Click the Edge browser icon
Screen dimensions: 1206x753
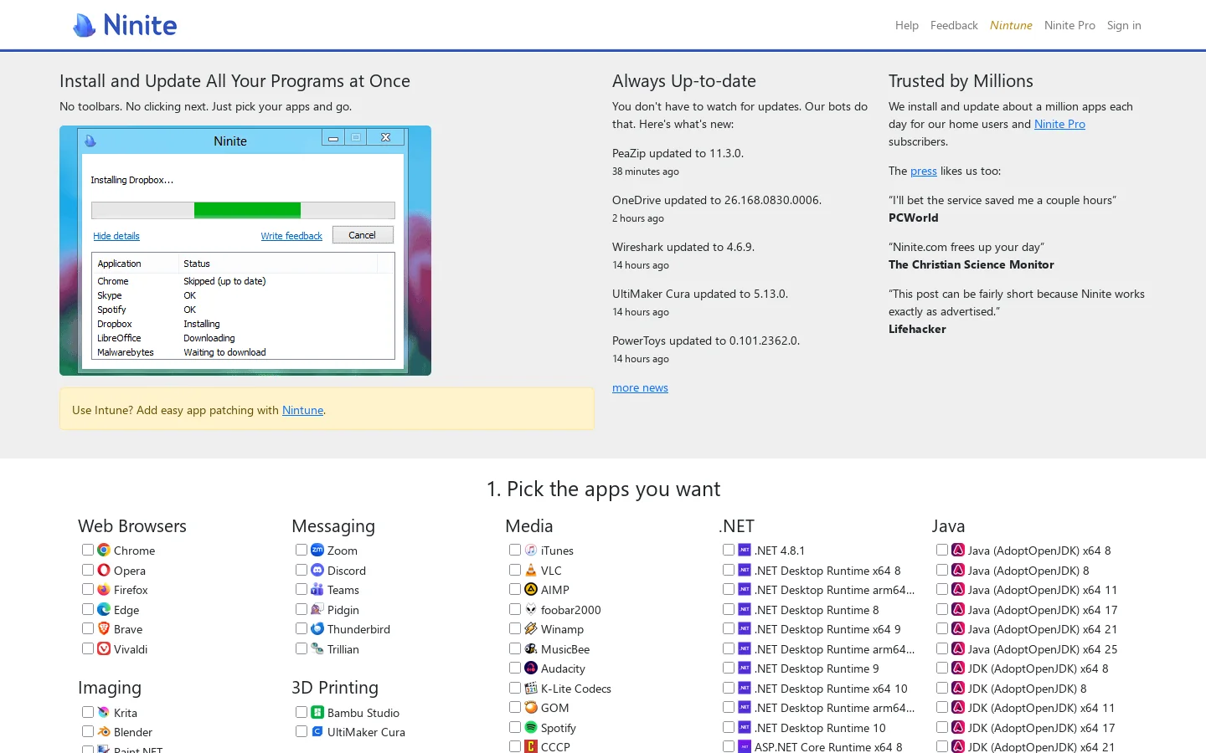(104, 609)
